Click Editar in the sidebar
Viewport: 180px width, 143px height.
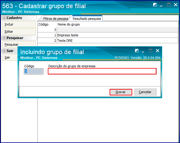click(x=19, y=32)
